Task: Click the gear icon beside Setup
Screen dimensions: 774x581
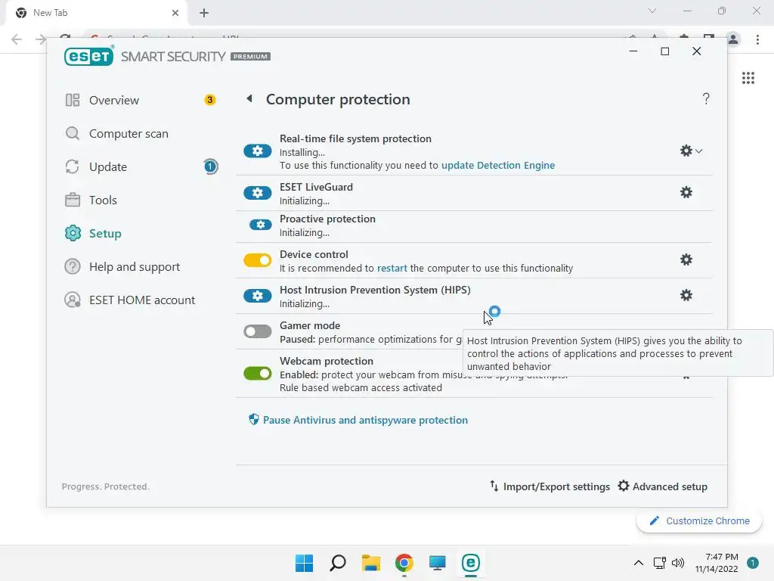Action: pos(73,233)
